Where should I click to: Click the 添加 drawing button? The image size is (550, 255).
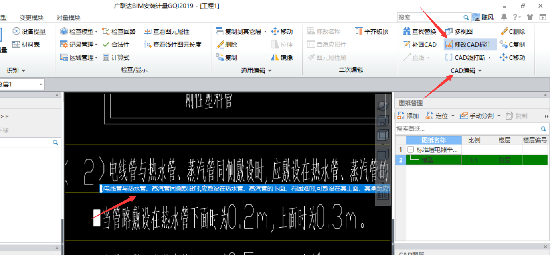pos(408,116)
